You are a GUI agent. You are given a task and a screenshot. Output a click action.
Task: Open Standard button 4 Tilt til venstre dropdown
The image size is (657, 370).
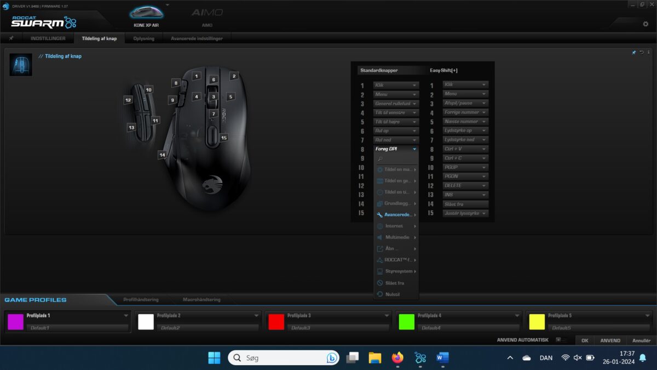(x=396, y=112)
